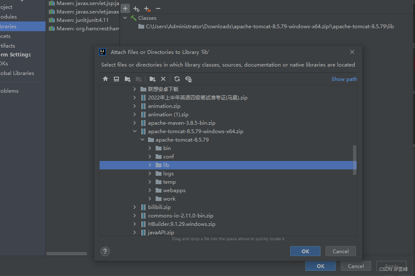Click the Maven junit:junit:4.11 library icon
This screenshot has height=276, width=415.
52,20
